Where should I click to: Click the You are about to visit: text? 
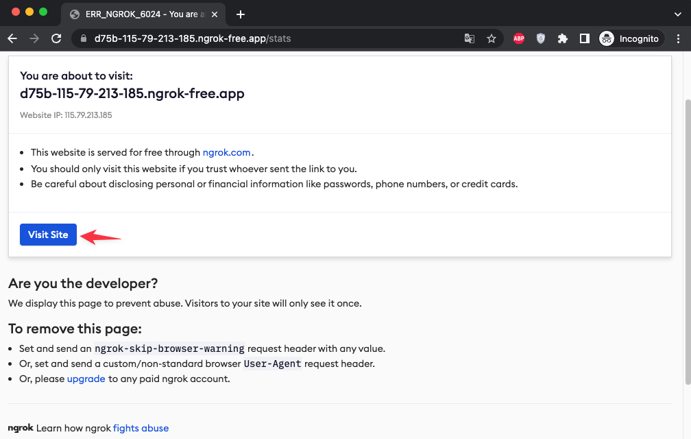click(76, 76)
